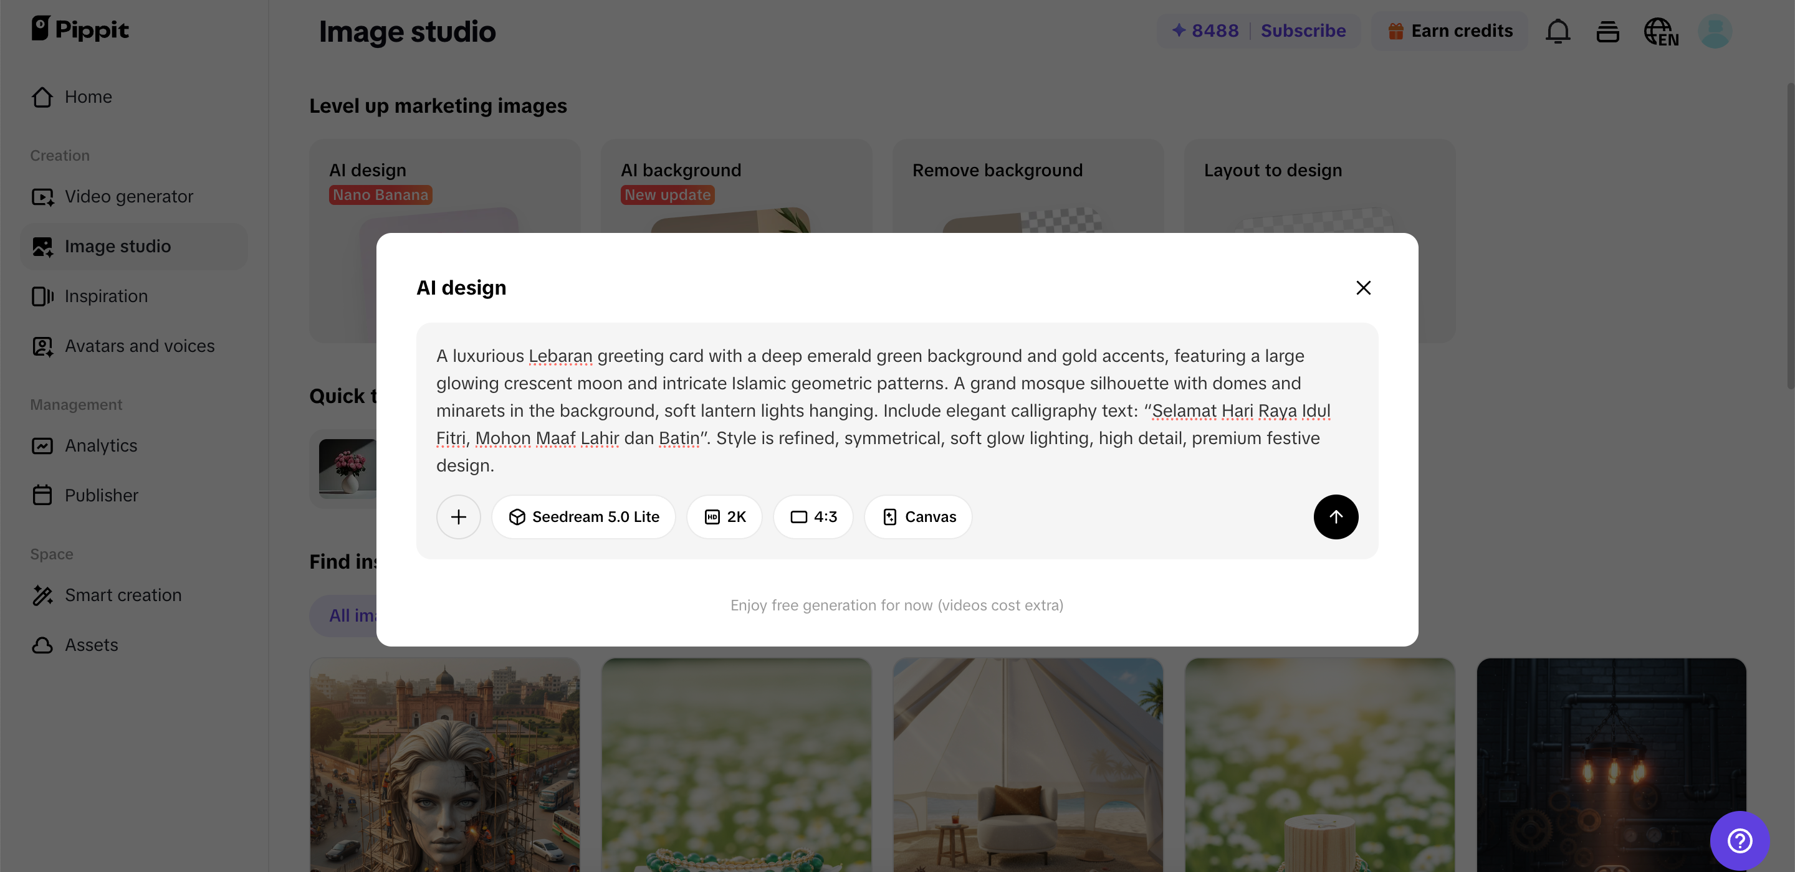Open the language globe EN icon
Screen dimensions: 1795x872
[x=1660, y=31]
